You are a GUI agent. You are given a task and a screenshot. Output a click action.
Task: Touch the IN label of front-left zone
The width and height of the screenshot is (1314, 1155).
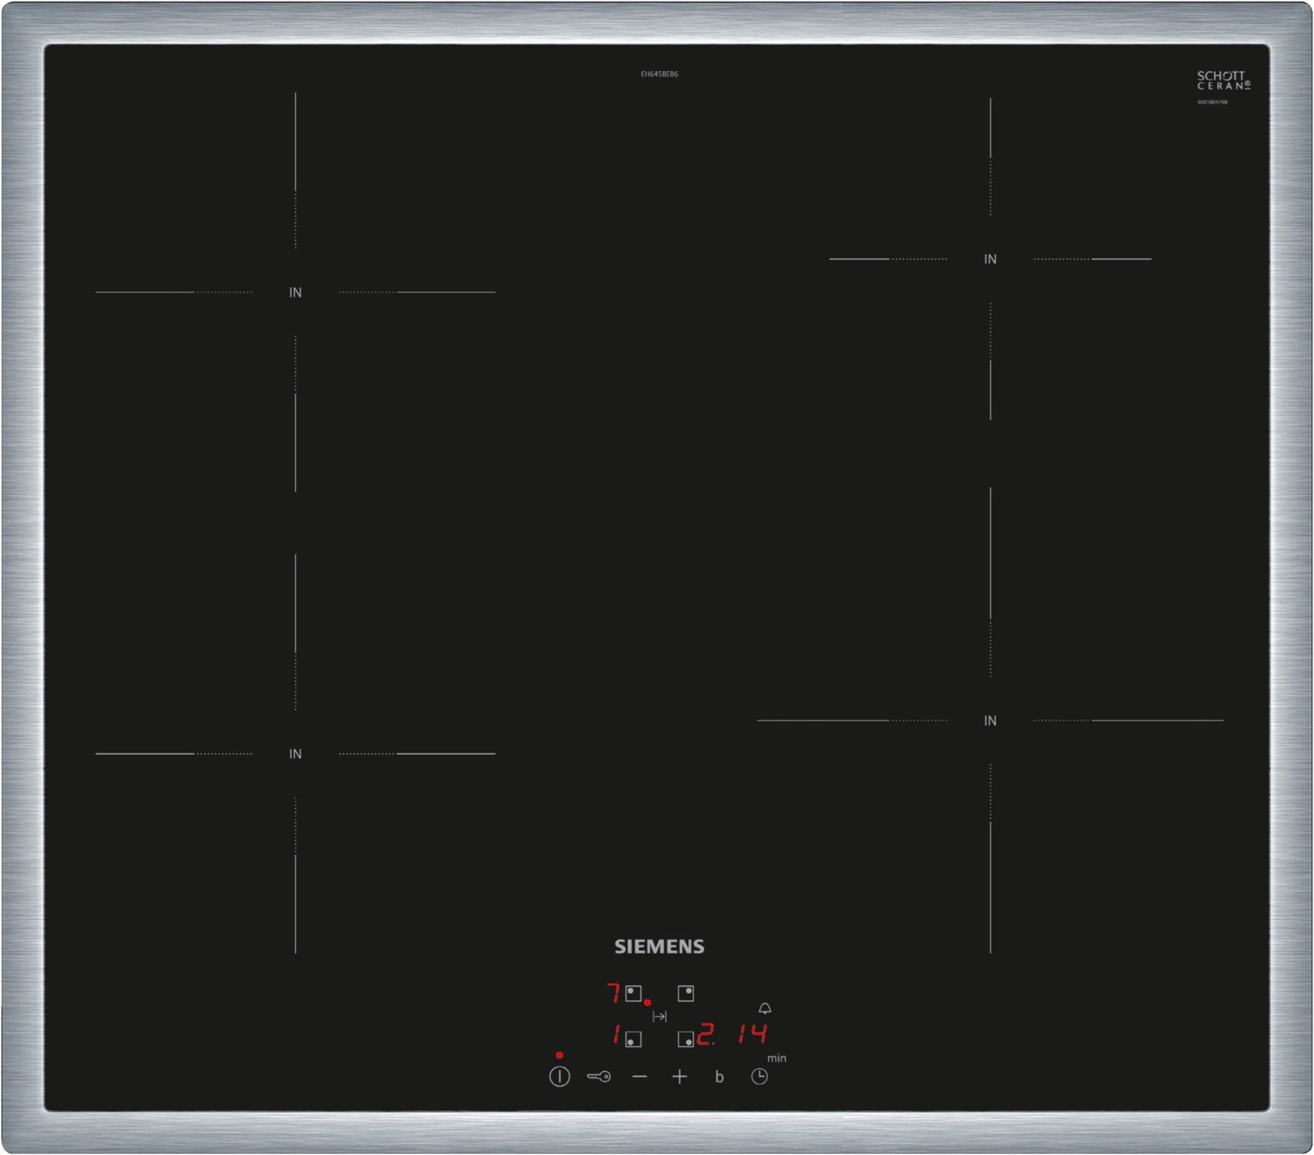click(295, 754)
